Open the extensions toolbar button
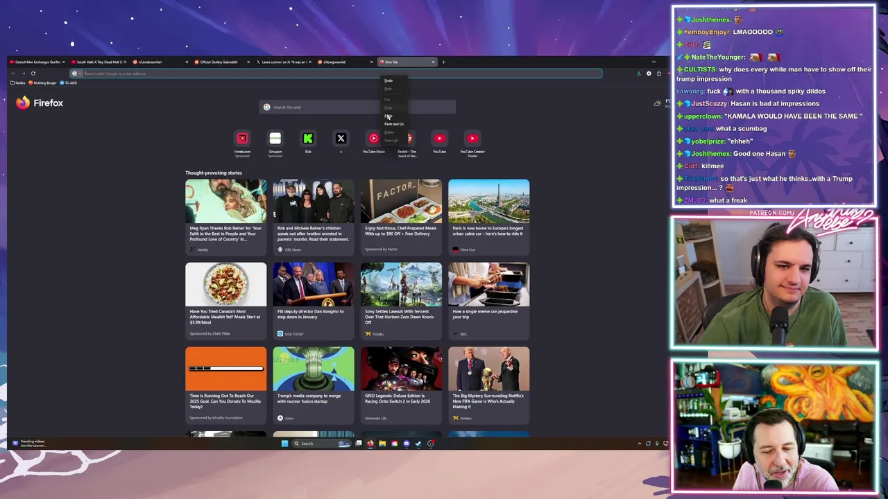The width and height of the screenshot is (888, 499). (659, 73)
